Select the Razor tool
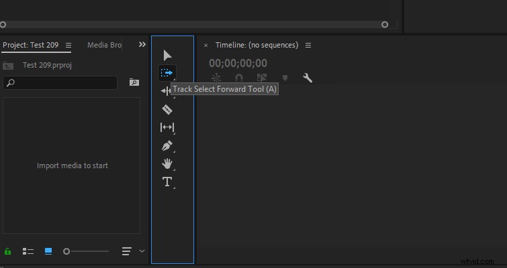The width and height of the screenshot is (507, 268). coord(167,110)
